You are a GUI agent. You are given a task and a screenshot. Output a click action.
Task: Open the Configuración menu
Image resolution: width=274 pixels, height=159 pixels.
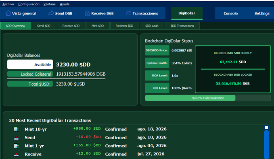pyautogui.click(x=29, y=4)
